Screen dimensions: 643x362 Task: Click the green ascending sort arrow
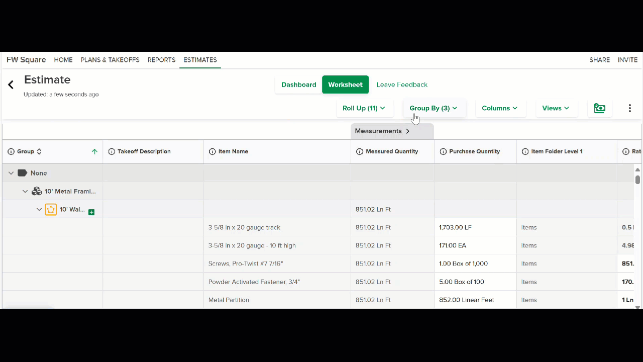tap(94, 151)
